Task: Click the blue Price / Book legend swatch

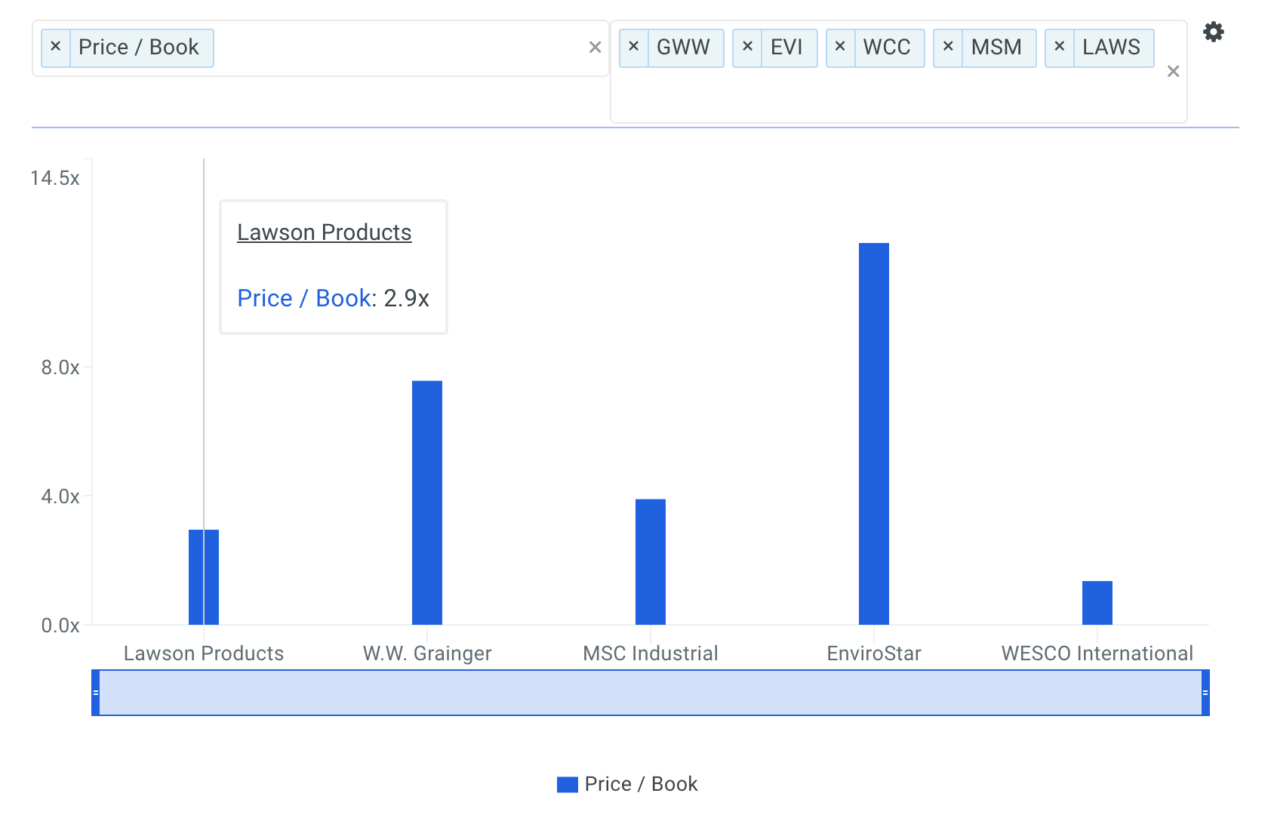Action: [x=568, y=785]
